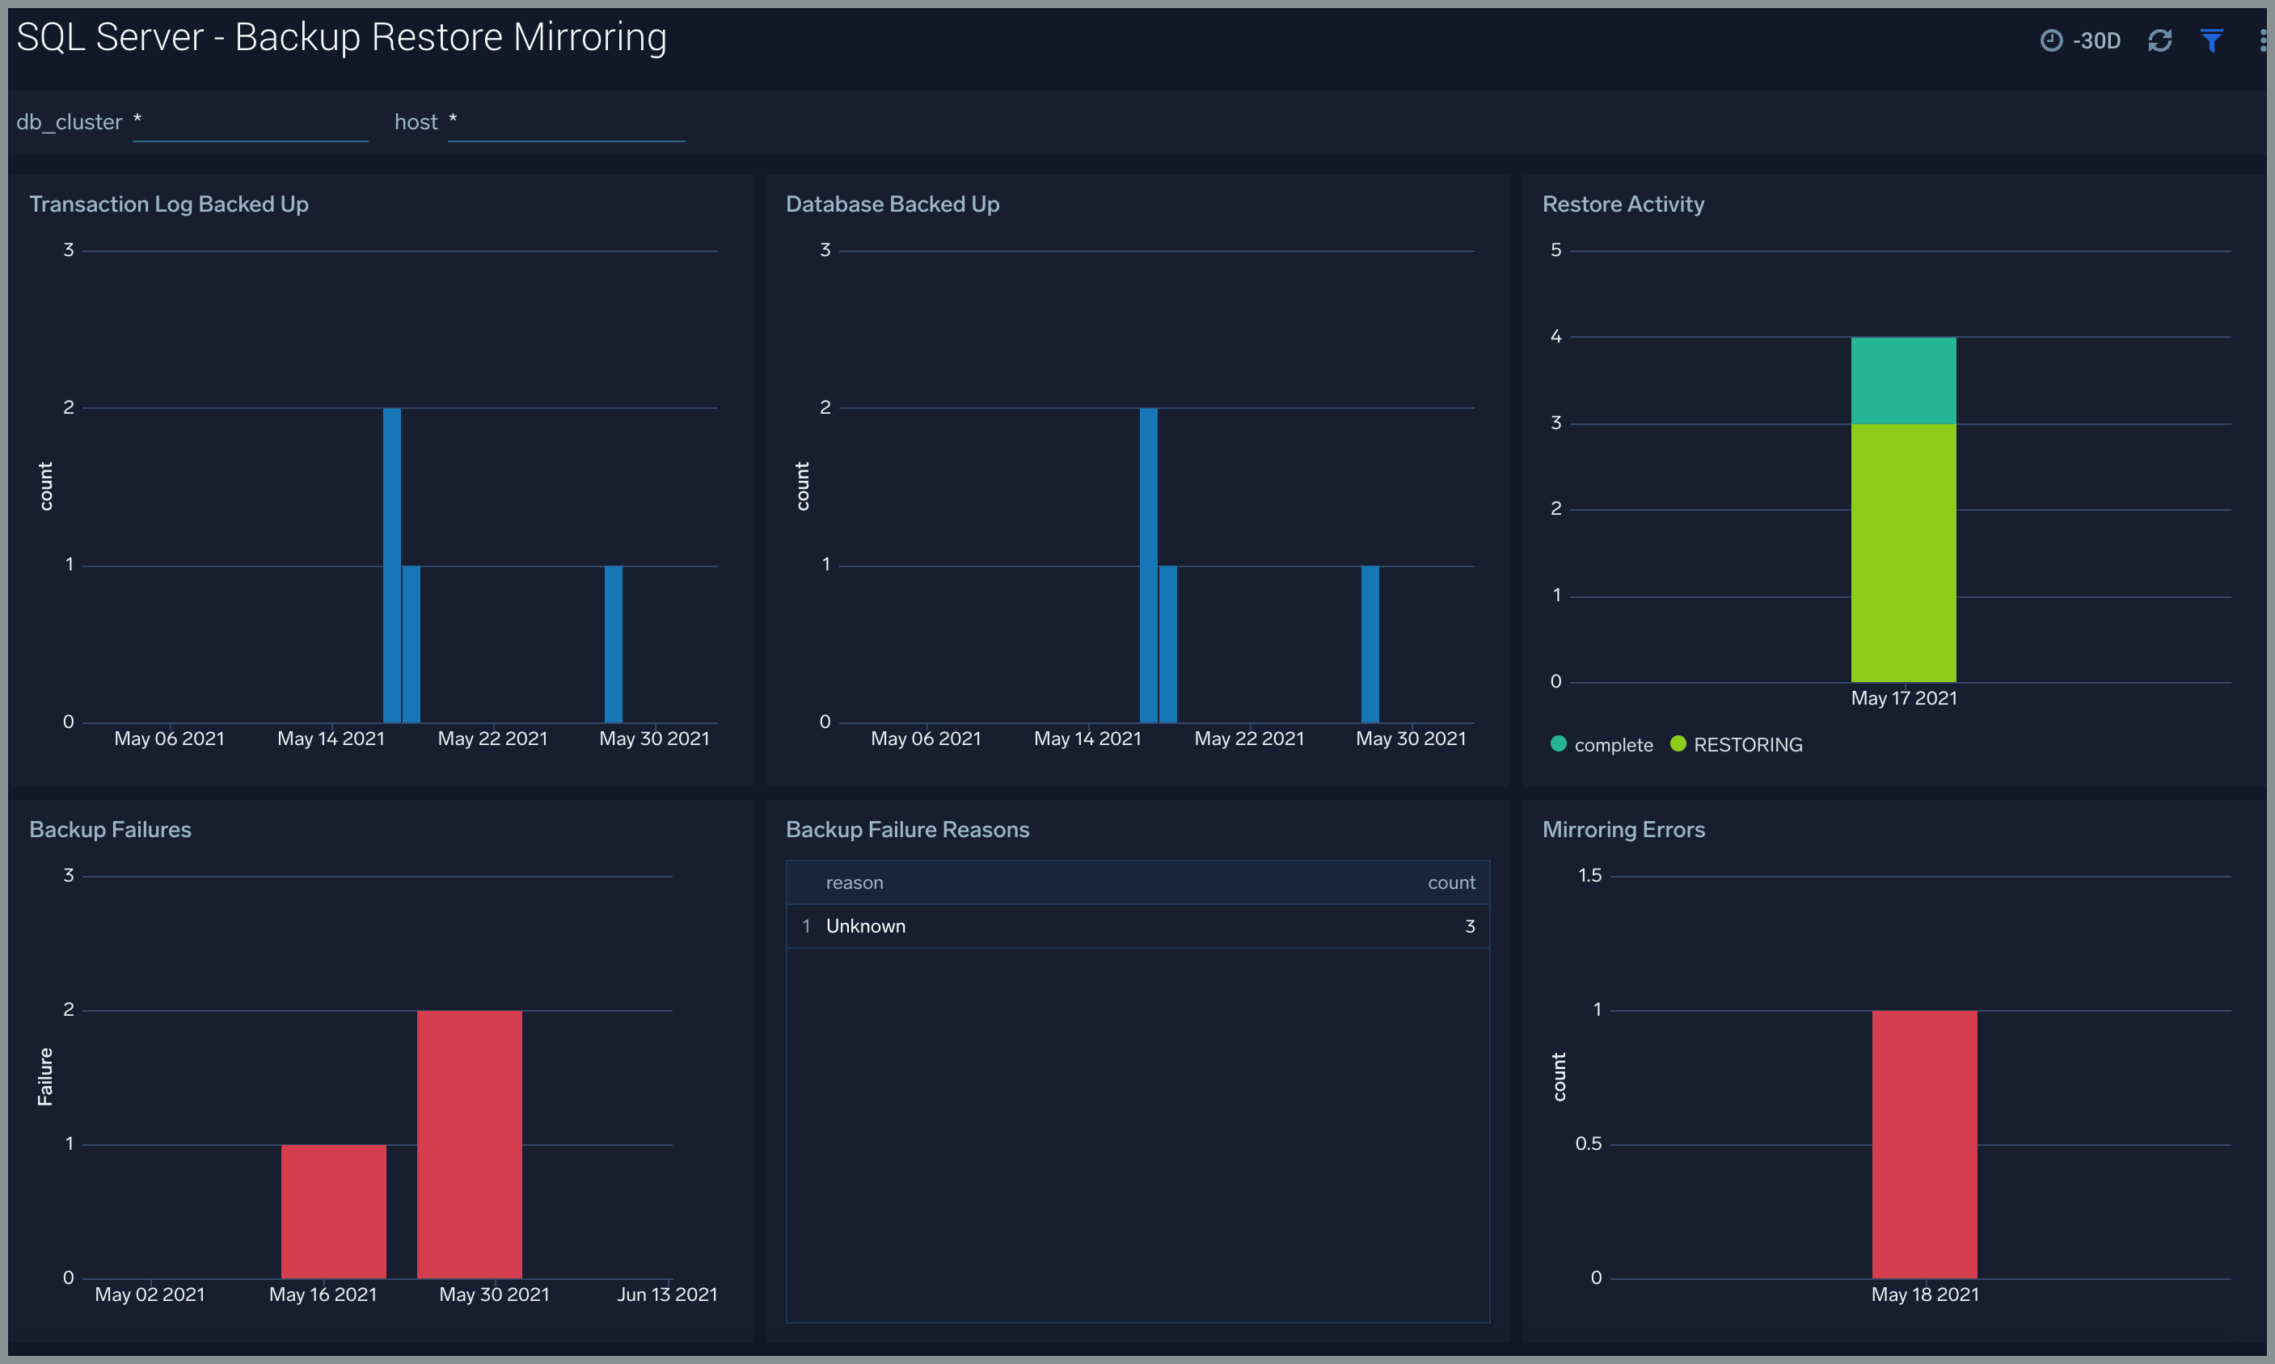Sort table by count column header

point(1451,882)
